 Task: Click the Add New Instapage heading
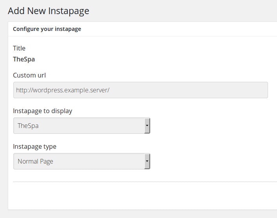coord(48,11)
